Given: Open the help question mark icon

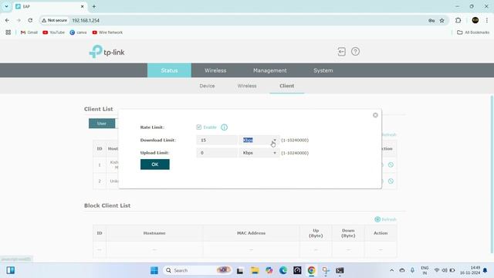Looking at the screenshot, I should [x=355, y=52].
